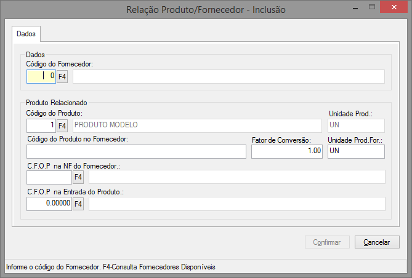The width and height of the screenshot is (412, 278).
Task: Click the C.F.O.P na NF description box
Action: click(x=237, y=177)
